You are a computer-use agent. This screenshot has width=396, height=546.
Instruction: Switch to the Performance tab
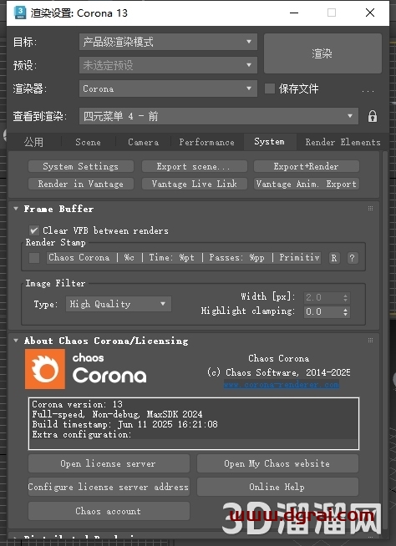206,142
